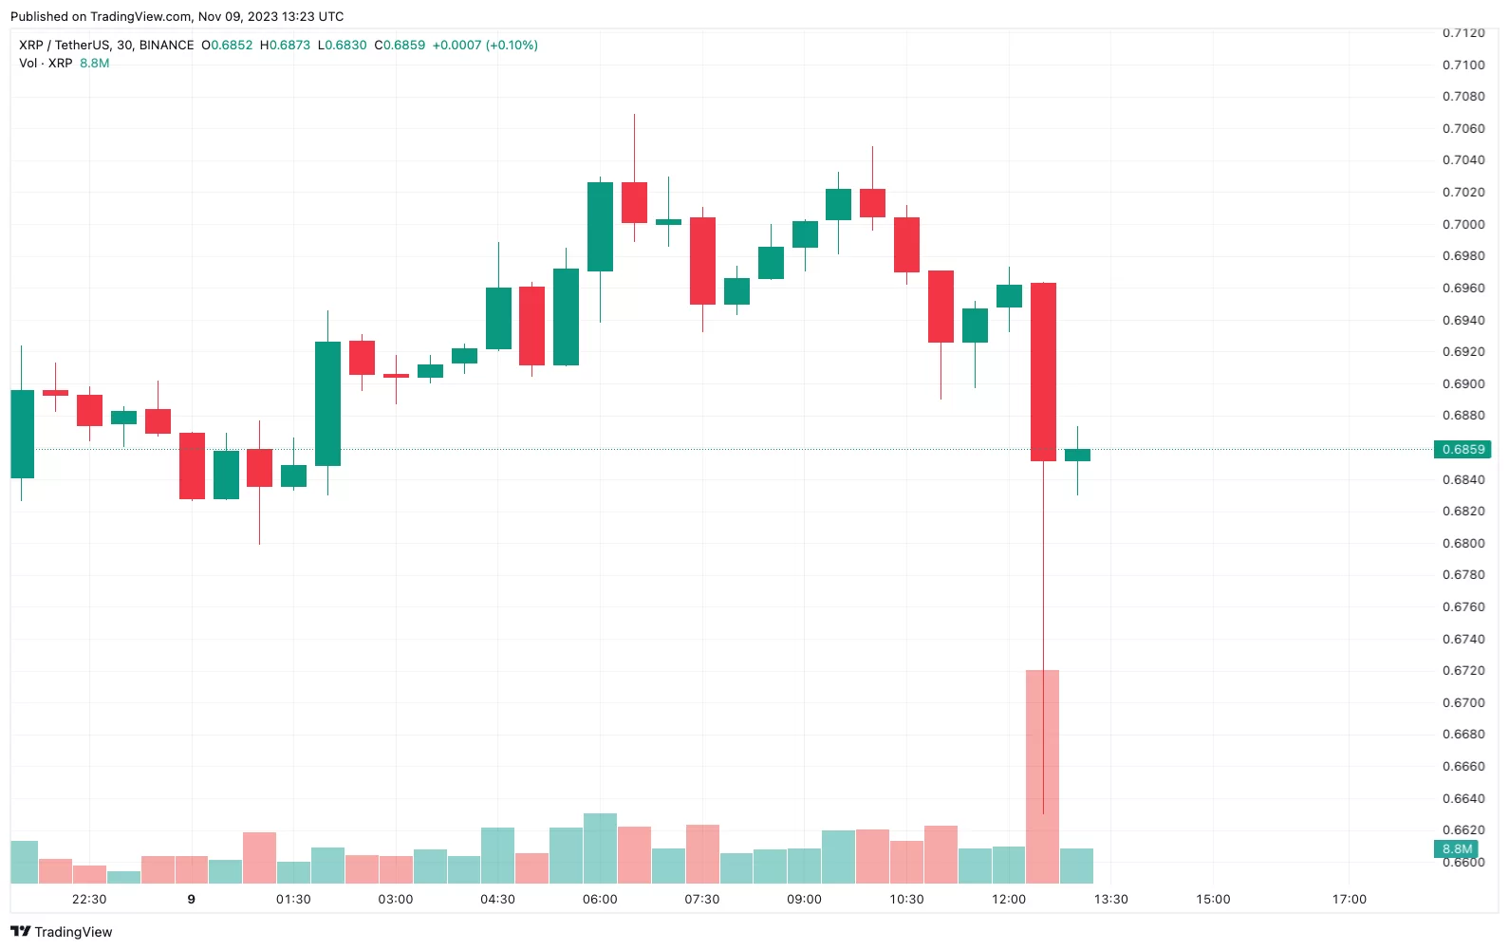This screenshot has width=1509, height=950.
Task: Click the TradingView logo at bottom left
Action: point(61,932)
